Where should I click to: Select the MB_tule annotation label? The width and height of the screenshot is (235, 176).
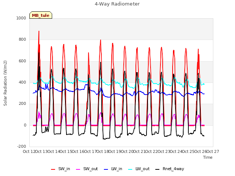click(x=41, y=15)
